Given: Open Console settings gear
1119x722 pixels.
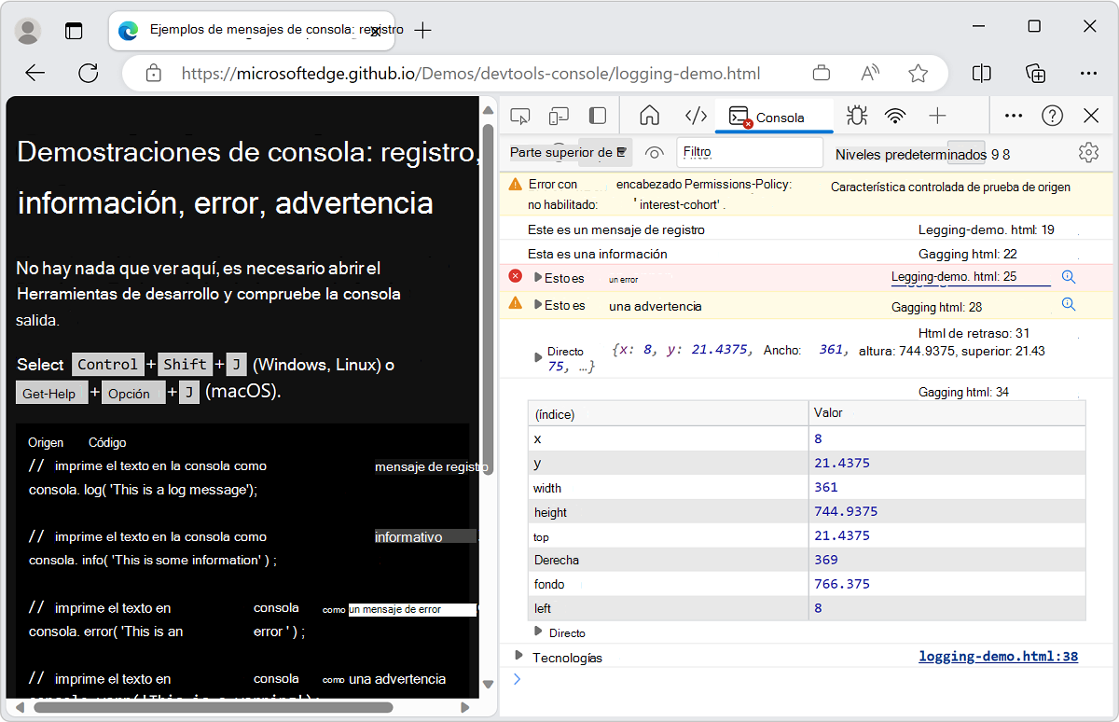Looking at the screenshot, I should (x=1088, y=153).
